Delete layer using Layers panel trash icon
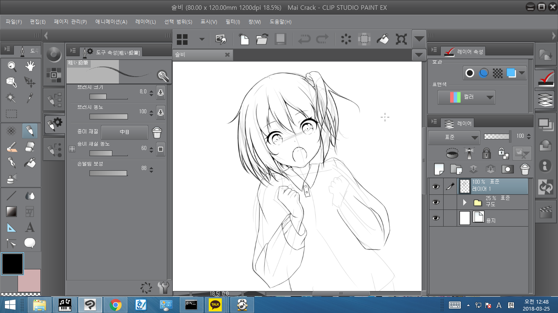The width and height of the screenshot is (558, 313). coord(525,169)
